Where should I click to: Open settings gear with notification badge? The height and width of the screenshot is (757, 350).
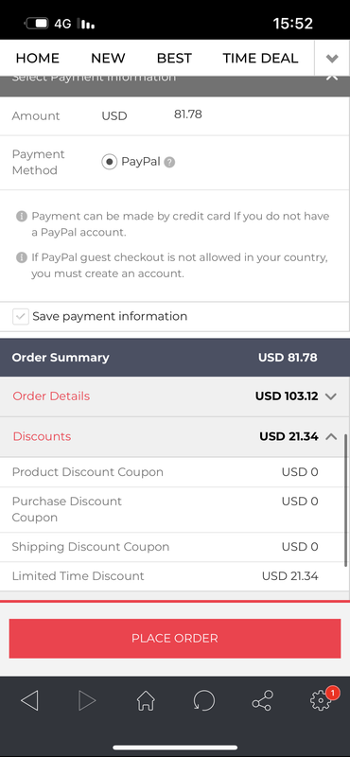(321, 699)
